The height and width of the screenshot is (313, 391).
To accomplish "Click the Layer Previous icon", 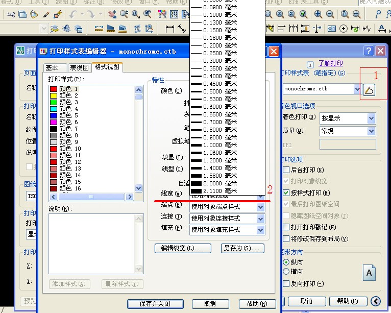I will tap(66, 29).
